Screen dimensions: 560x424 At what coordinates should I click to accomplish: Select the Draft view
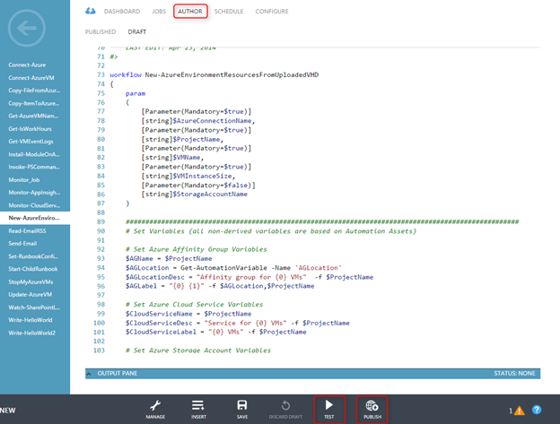coord(137,31)
